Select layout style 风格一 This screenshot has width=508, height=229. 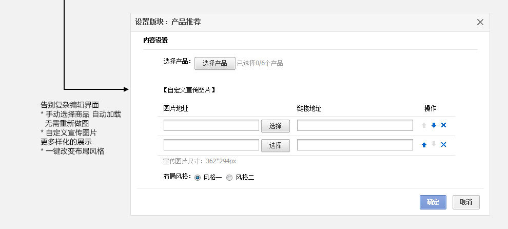coord(198,178)
